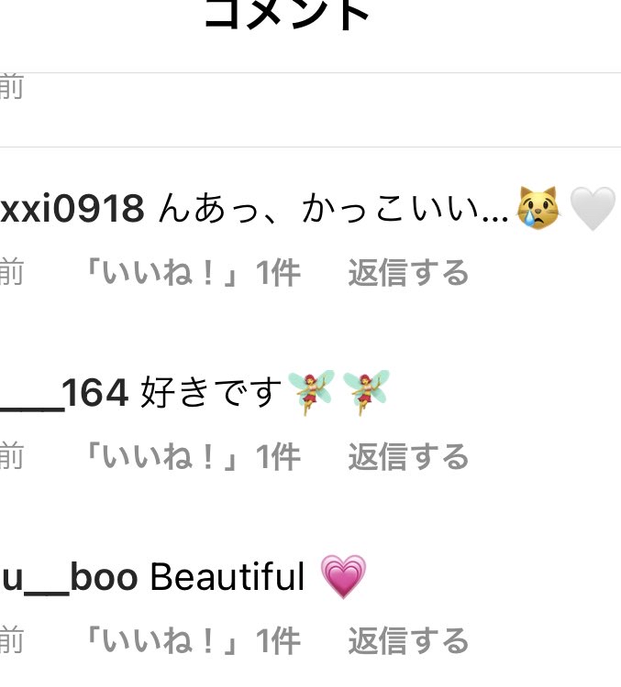Select the 好きです comment text

211,393
